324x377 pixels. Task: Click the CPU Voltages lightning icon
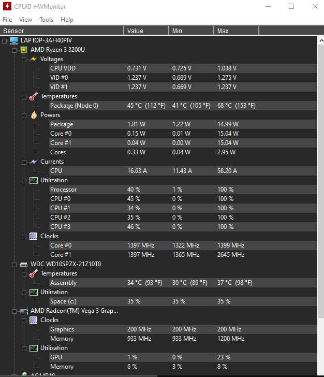[34, 59]
